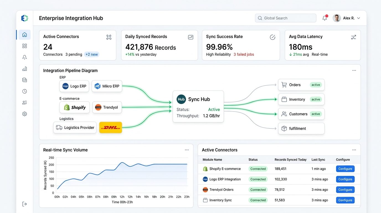Select the Orders output node
Image resolution: width=381 pixels, height=213 pixels.
coord(301,85)
